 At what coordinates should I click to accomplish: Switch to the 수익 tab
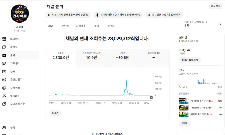tap(96, 26)
